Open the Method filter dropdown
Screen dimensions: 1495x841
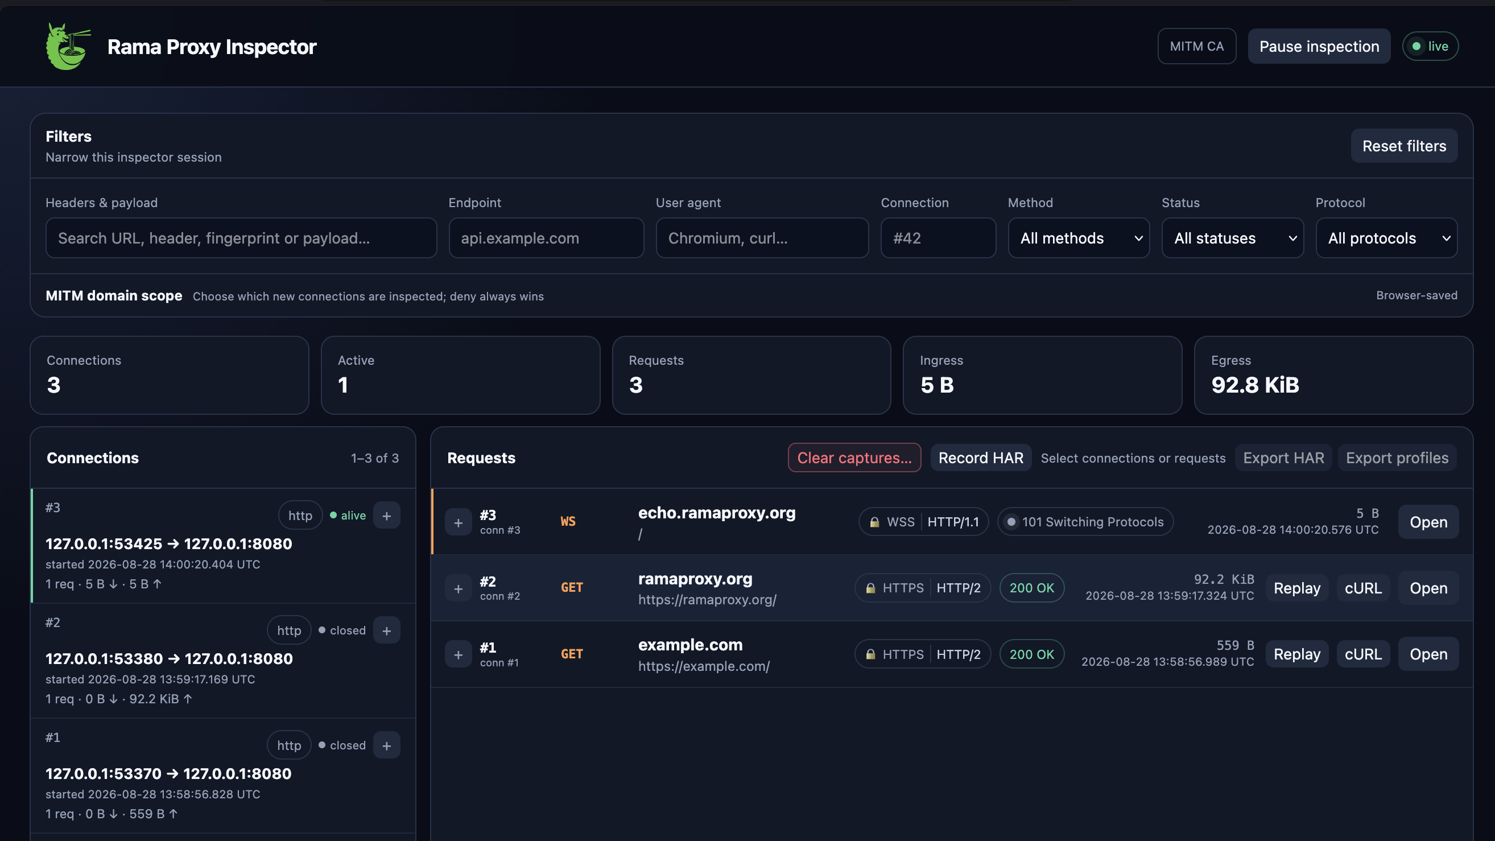pos(1079,238)
